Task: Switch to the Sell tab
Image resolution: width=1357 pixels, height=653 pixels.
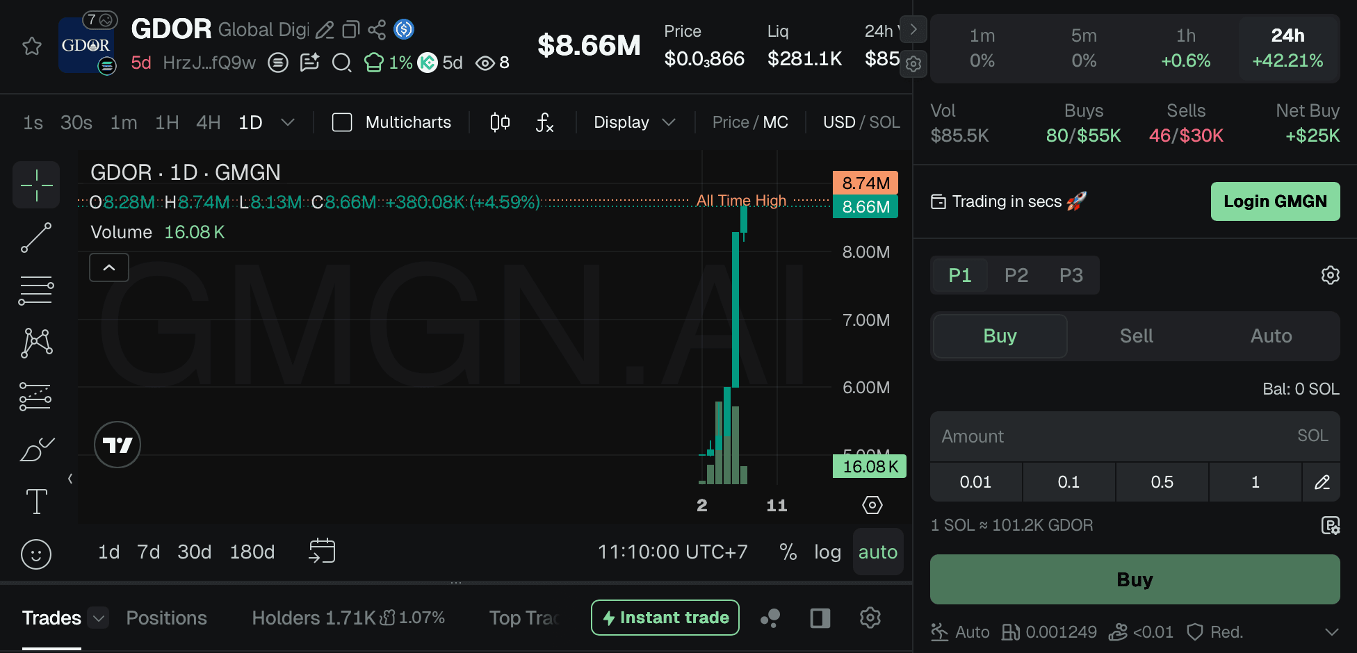Action: tap(1136, 336)
